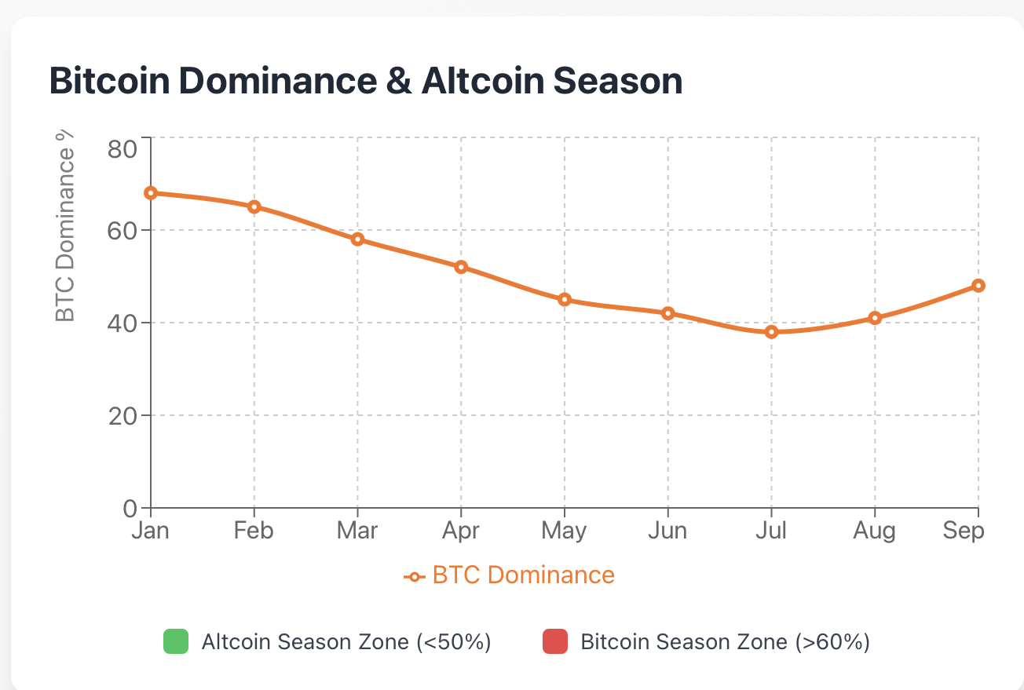Click the January data point on the line
Image resolution: width=1024 pixels, height=690 pixels.
pyautogui.click(x=151, y=193)
